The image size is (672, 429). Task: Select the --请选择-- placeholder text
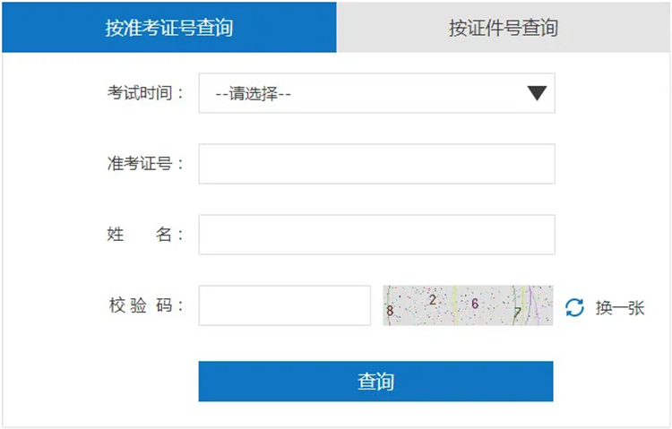click(x=254, y=94)
